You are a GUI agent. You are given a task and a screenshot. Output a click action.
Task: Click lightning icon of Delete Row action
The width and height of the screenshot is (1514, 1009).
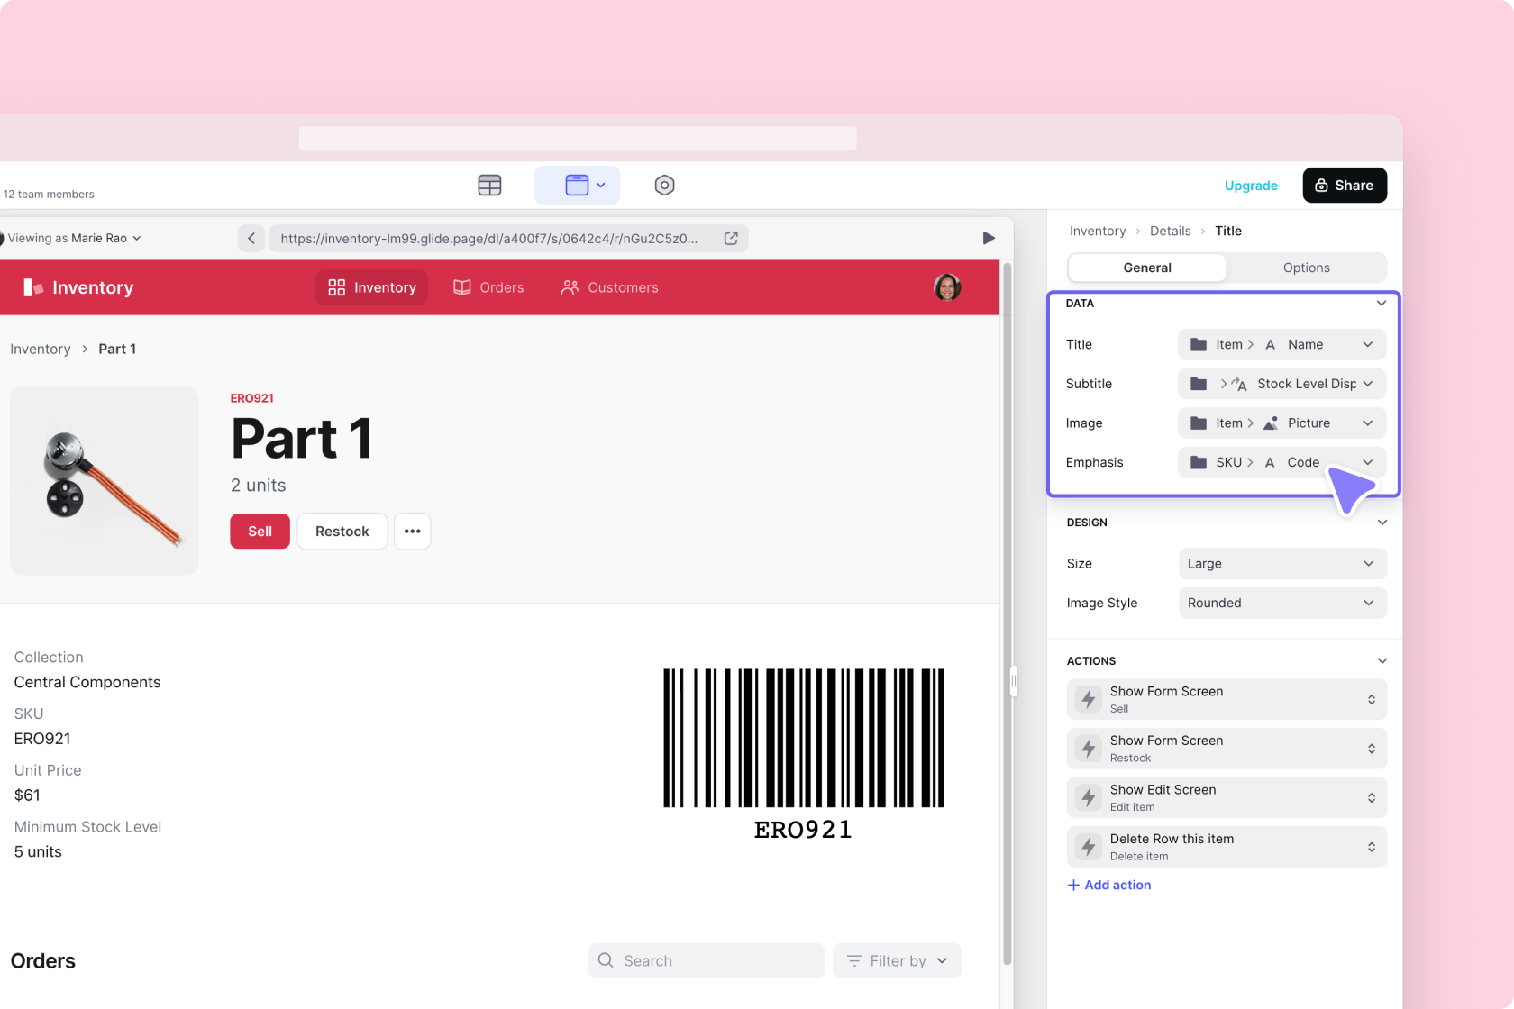1089,847
